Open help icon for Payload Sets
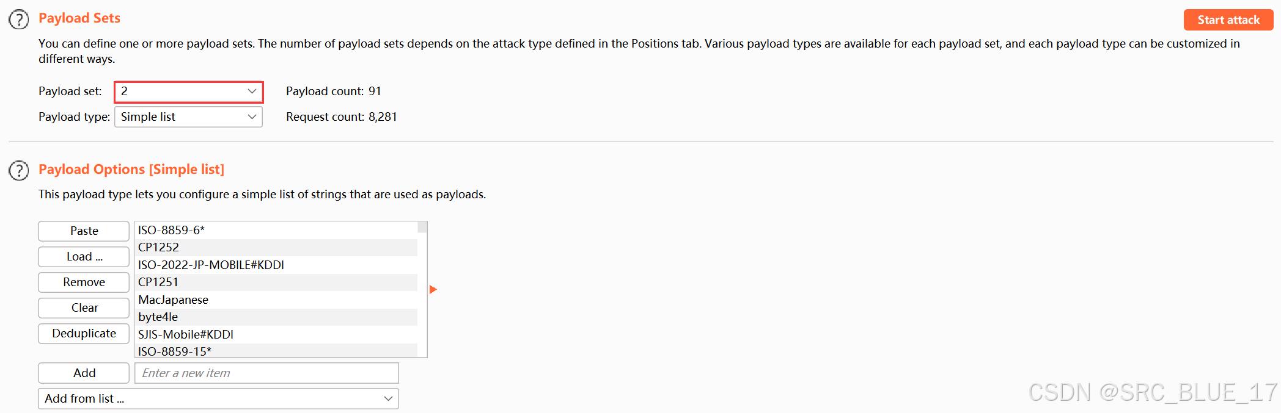The height and width of the screenshot is (413, 1281). pyautogui.click(x=19, y=20)
